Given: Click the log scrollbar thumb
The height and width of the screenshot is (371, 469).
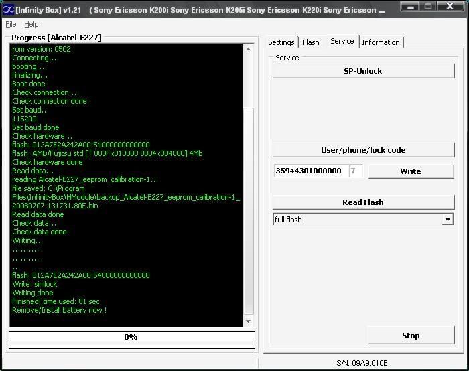Looking at the screenshot, I should click(249, 211).
